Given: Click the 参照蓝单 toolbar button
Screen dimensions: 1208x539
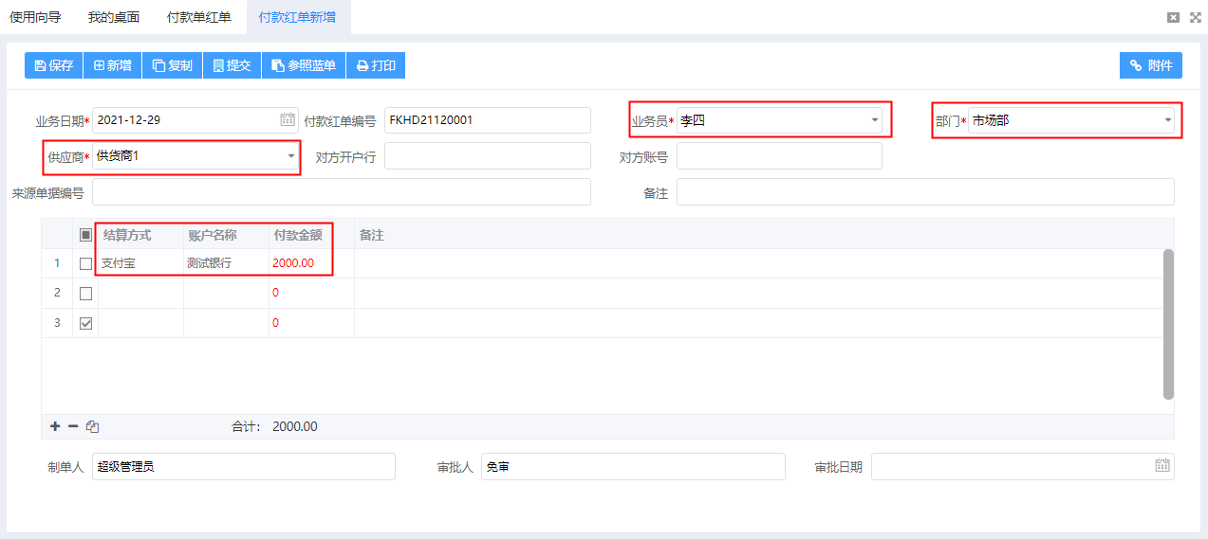Looking at the screenshot, I should click(304, 65).
